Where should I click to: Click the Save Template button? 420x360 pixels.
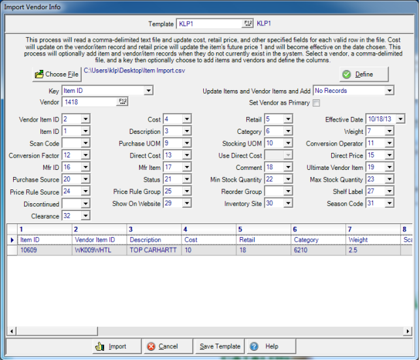pos(219,346)
